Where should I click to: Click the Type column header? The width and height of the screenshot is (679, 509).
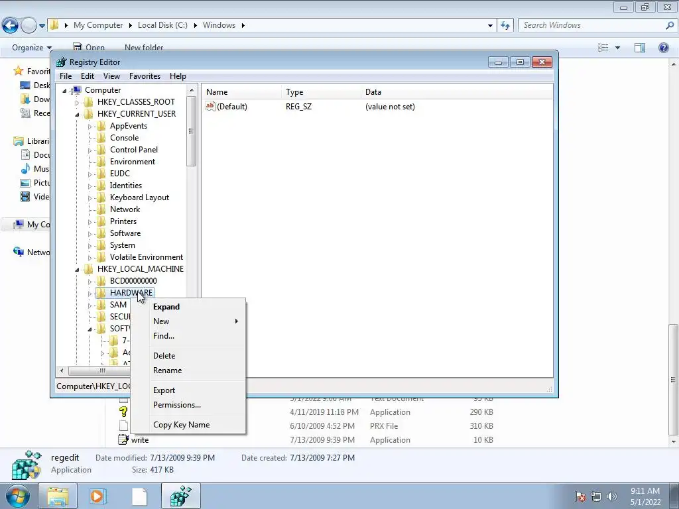click(321, 91)
